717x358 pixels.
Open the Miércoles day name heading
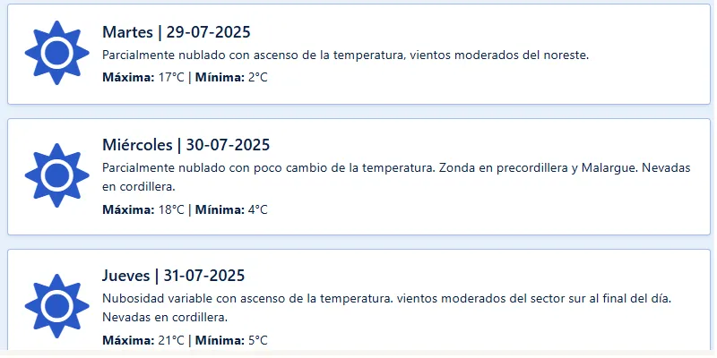[138, 145]
